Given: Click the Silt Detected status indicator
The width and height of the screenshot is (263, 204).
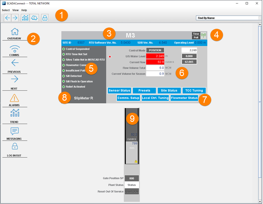Looking at the screenshot, I should tap(63, 76).
